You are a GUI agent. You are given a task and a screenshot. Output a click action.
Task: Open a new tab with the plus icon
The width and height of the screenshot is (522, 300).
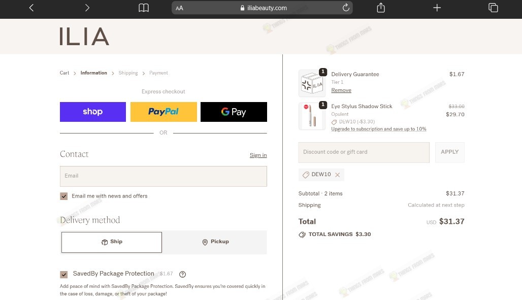point(437,8)
